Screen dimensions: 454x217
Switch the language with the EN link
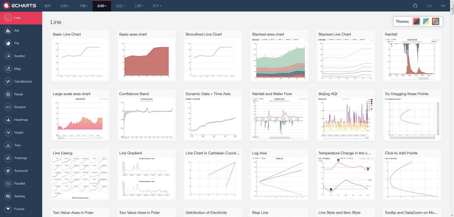coord(443,6)
